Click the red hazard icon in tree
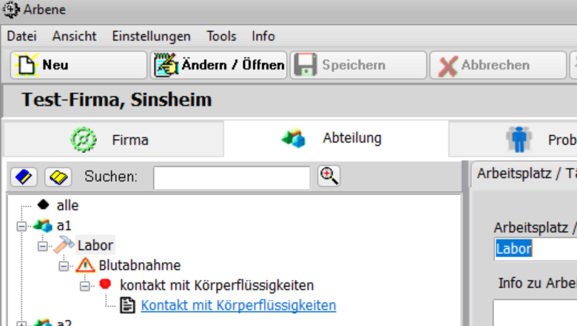Image resolution: width=577 pixels, height=326 pixels. (106, 285)
